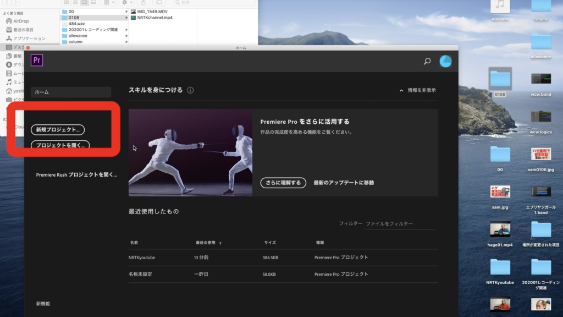Click the さらに理解する button

click(283, 183)
